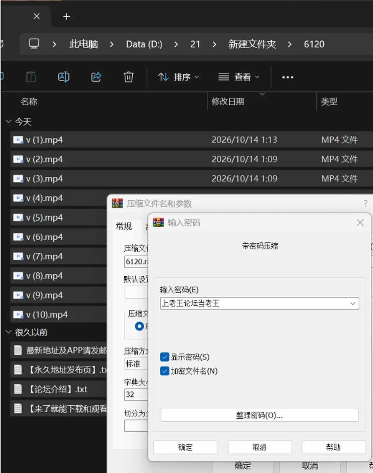Navigate to 新建文件夹 in the breadcrumb
Image resolution: width=373 pixels, height=473 pixels.
(252, 44)
